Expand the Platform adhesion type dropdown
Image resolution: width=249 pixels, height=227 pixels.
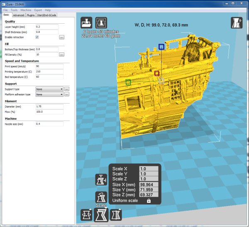(x=49, y=94)
